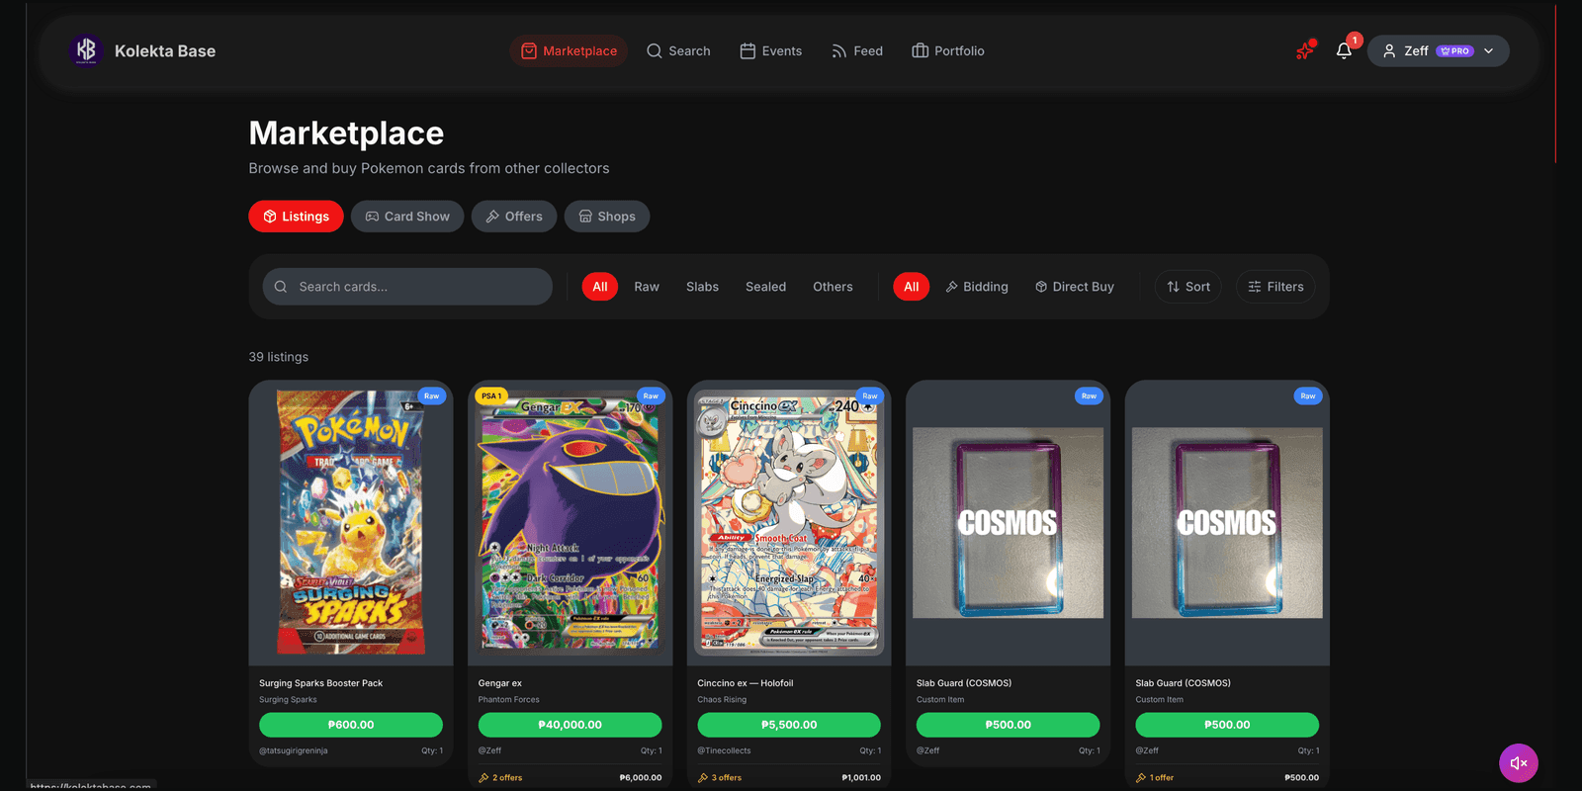This screenshot has height=791, width=1582.
Task: Click the Chaos Rising set name
Action: (x=722, y=700)
